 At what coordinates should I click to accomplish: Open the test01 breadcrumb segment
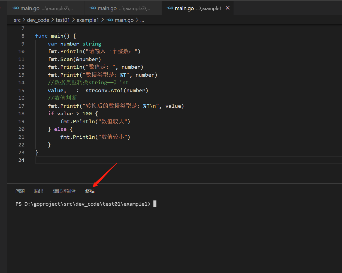(x=63, y=20)
